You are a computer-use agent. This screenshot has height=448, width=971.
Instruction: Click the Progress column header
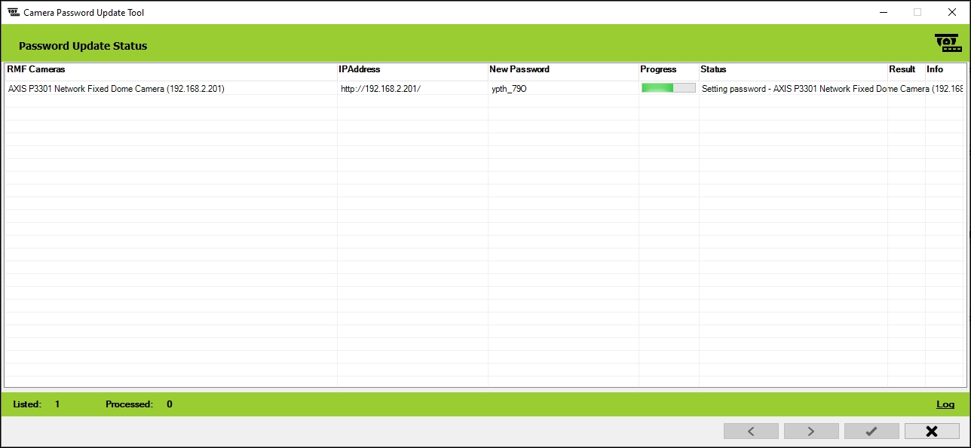point(658,69)
